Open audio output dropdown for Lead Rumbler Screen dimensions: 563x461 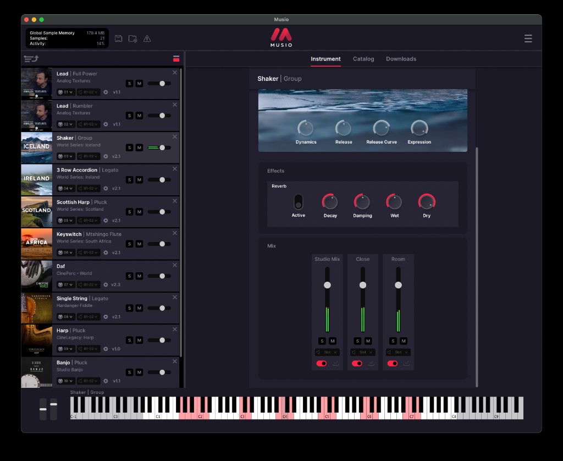[x=89, y=124]
